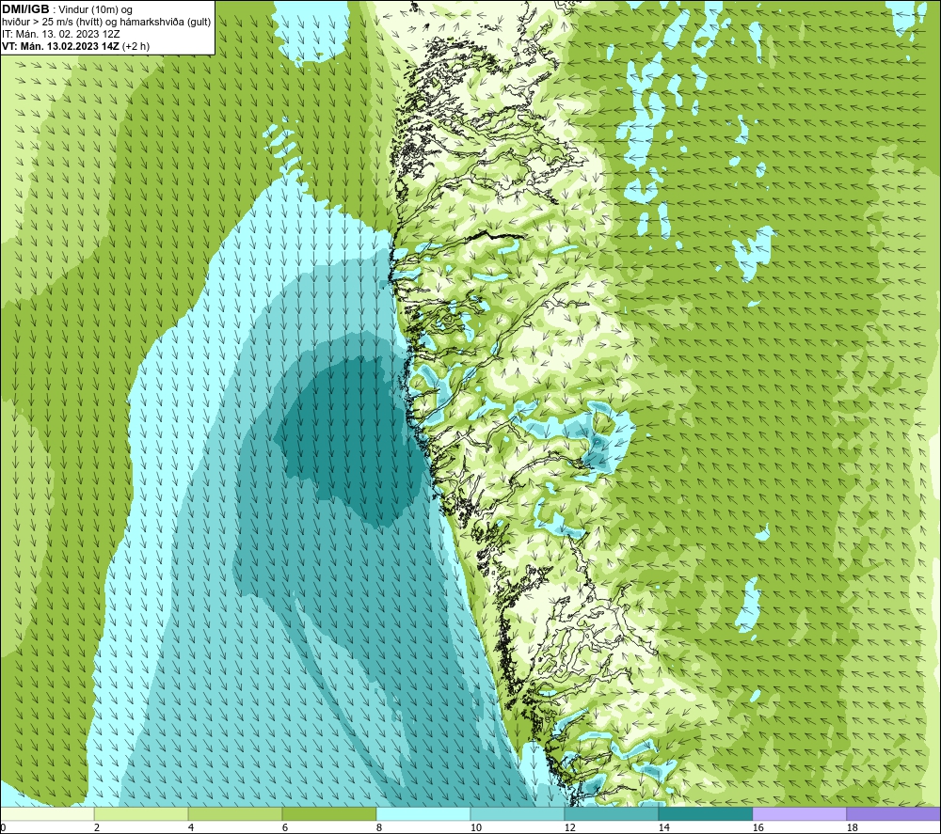Click the 'DMI/IGB' title text

click(x=25, y=9)
